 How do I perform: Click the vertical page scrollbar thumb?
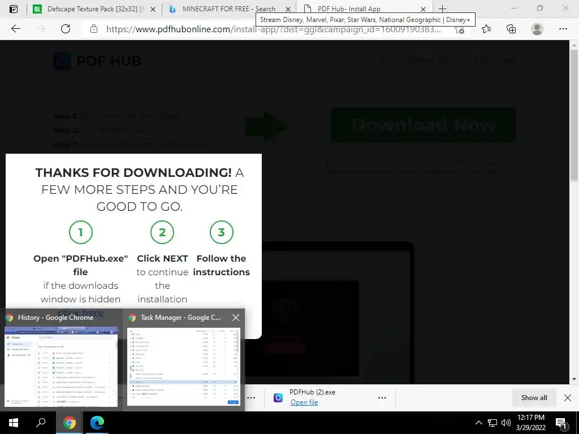tap(574, 115)
